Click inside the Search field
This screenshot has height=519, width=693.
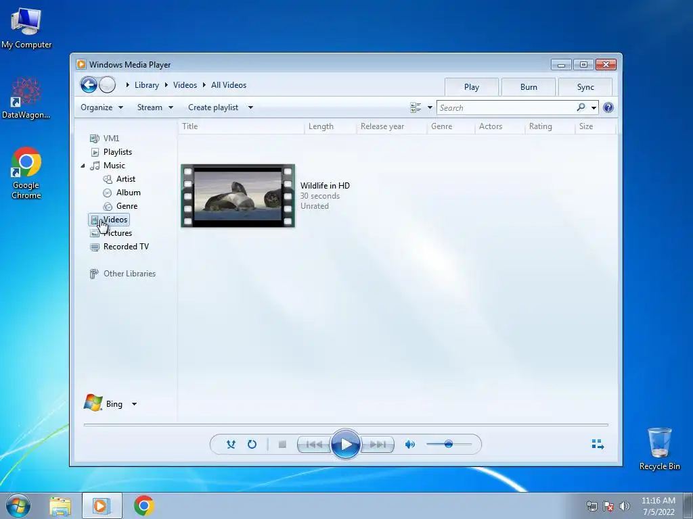(x=506, y=107)
